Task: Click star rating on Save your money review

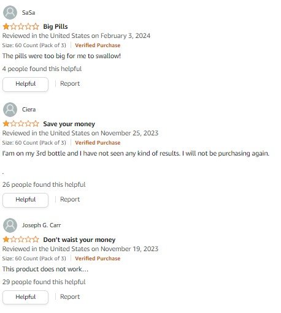Action: tap(21, 124)
